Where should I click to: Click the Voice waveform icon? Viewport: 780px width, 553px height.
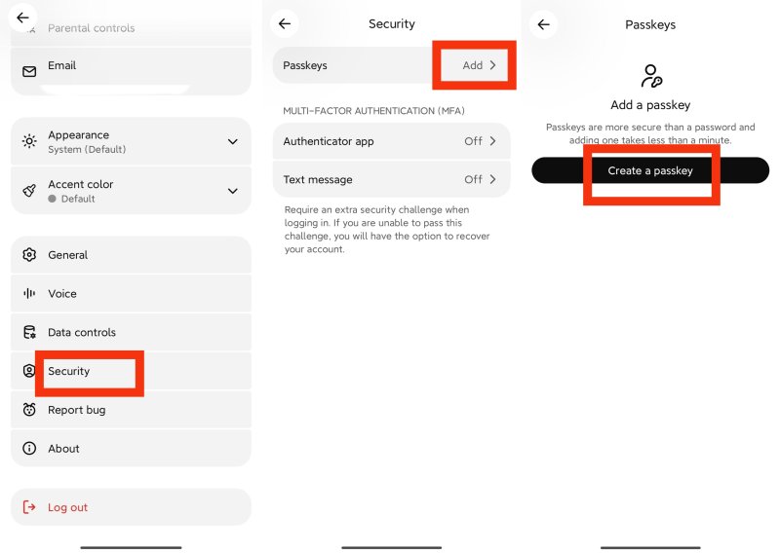[x=29, y=293]
